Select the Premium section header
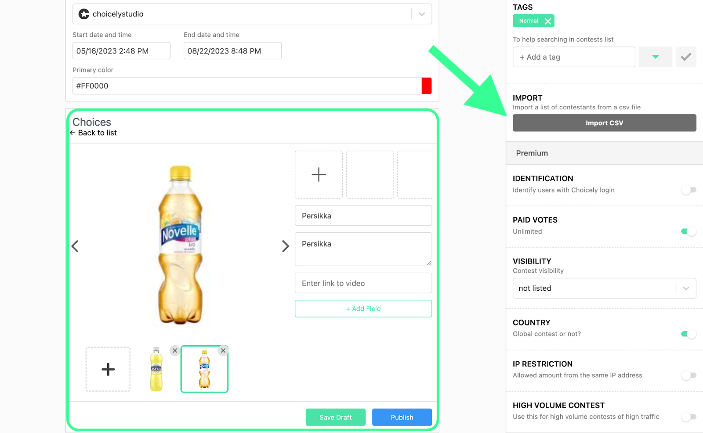The width and height of the screenshot is (703, 433). 605,153
